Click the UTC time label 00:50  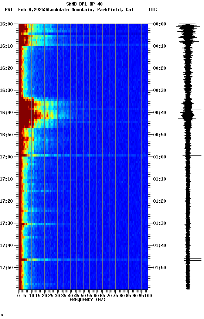[160, 135]
